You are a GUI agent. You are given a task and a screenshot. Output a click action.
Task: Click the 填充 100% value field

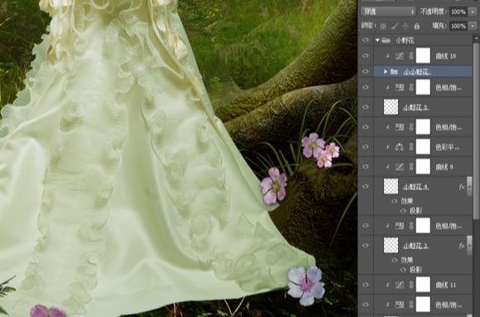point(458,26)
